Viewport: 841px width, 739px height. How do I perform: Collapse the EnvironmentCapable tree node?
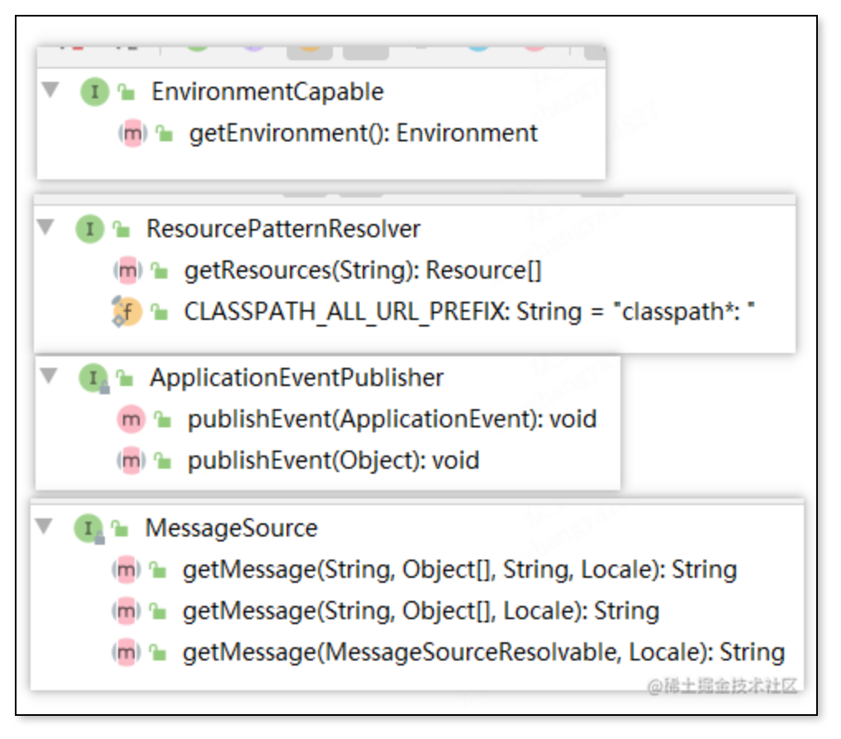(50, 90)
